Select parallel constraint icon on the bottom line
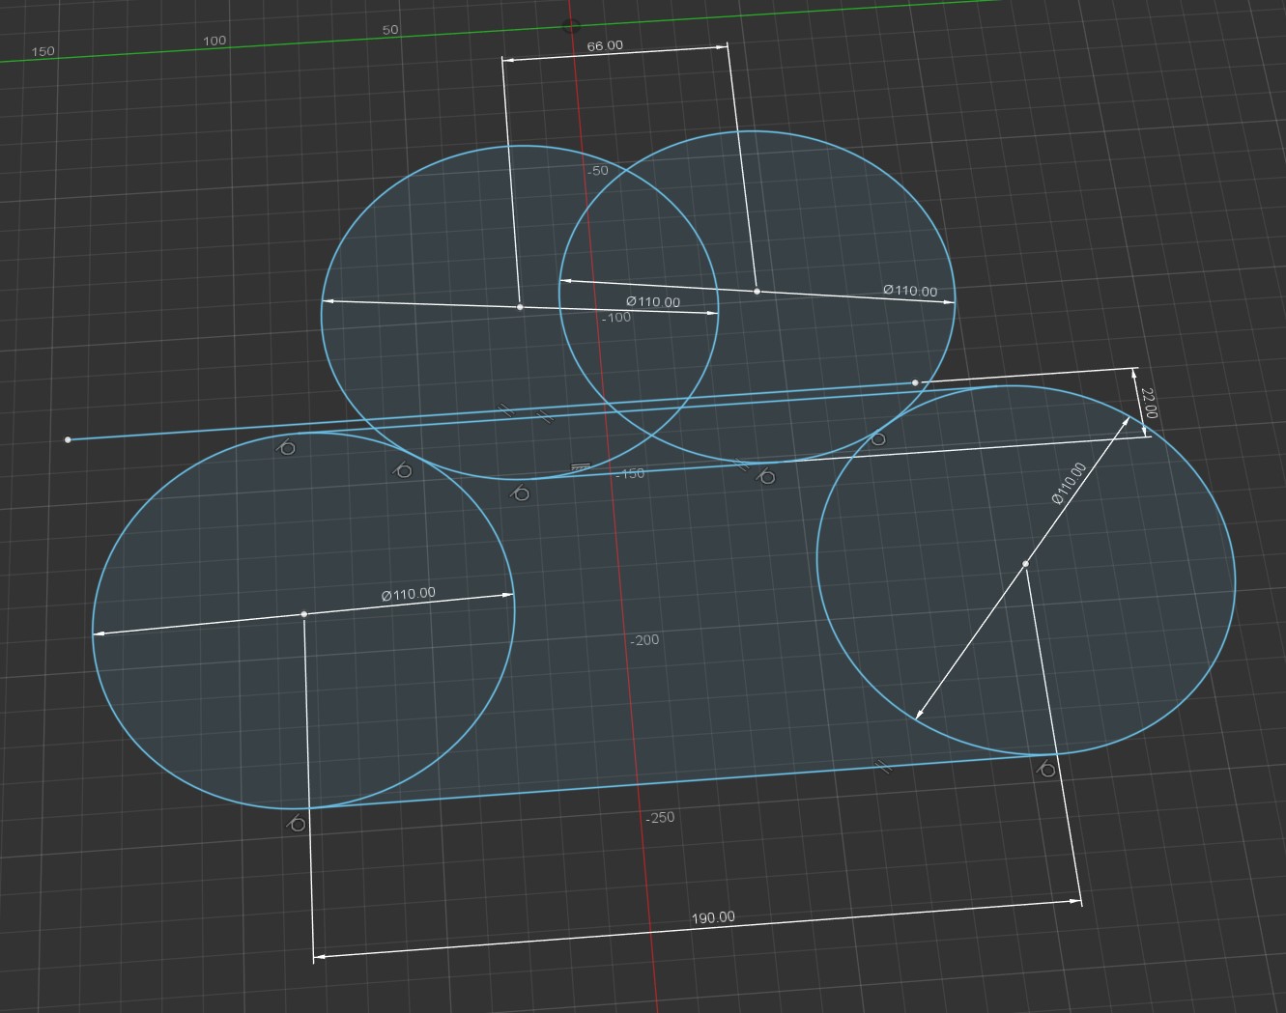This screenshot has height=1013, width=1286. [881, 767]
